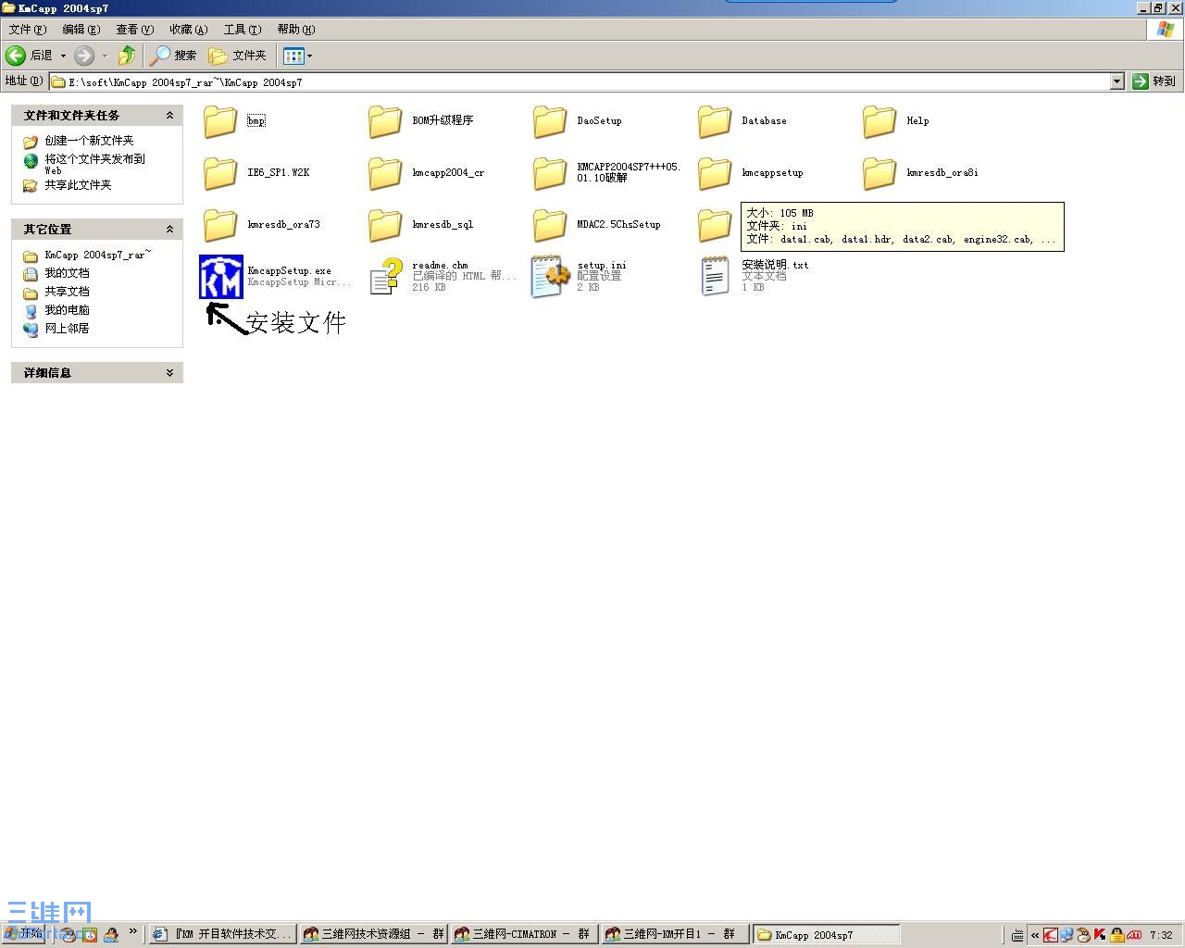Switch to 三维网-CIMATRON taskbar window
Image resolution: width=1185 pixels, height=948 pixels.
coord(524,935)
